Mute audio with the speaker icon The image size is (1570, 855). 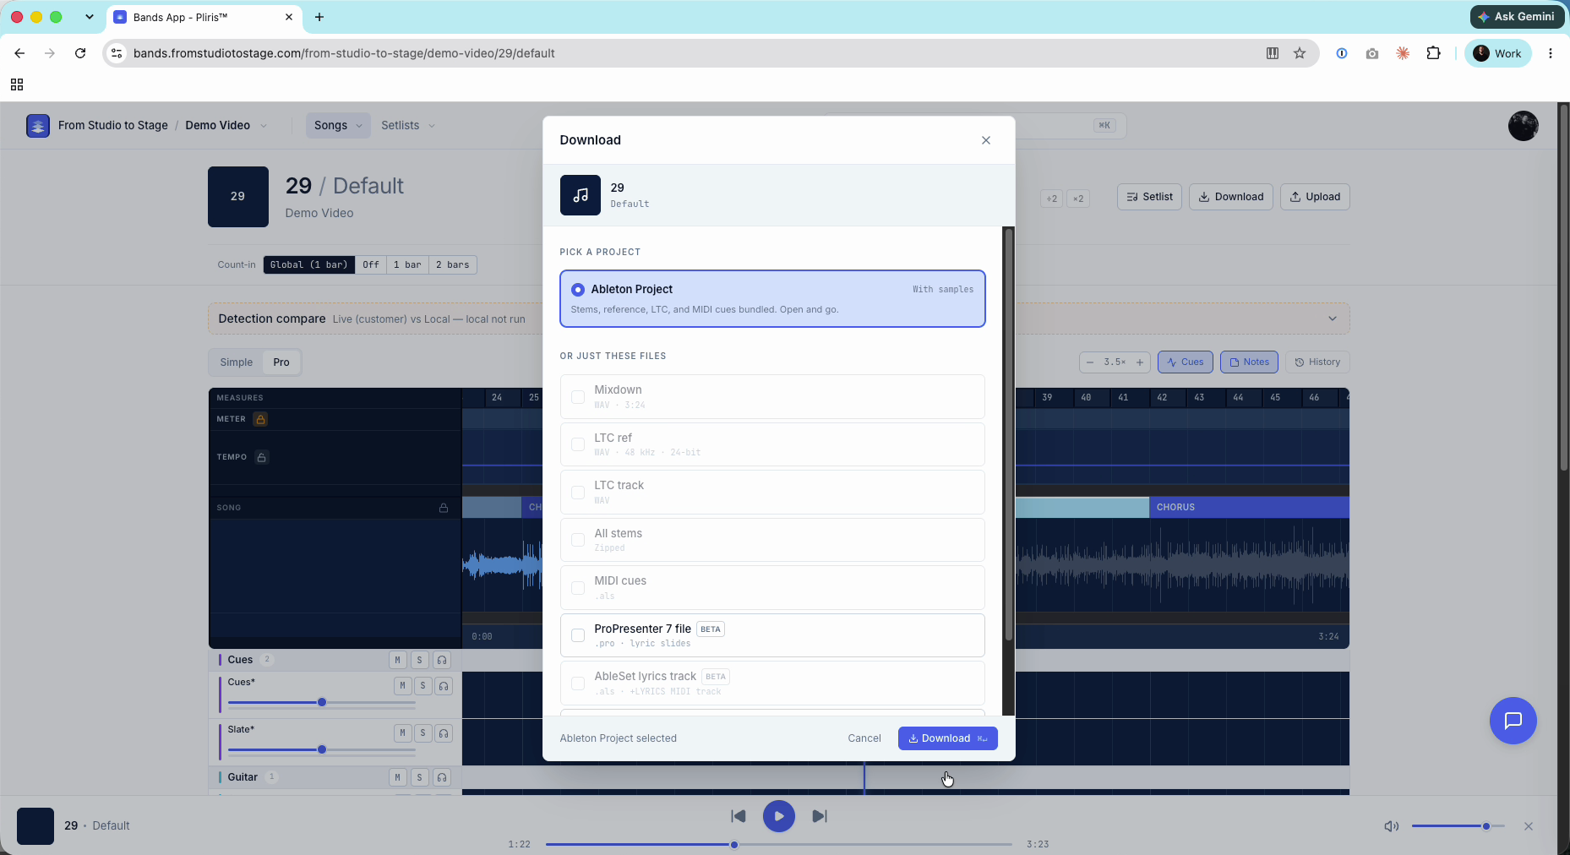[x=1391, y=826]
